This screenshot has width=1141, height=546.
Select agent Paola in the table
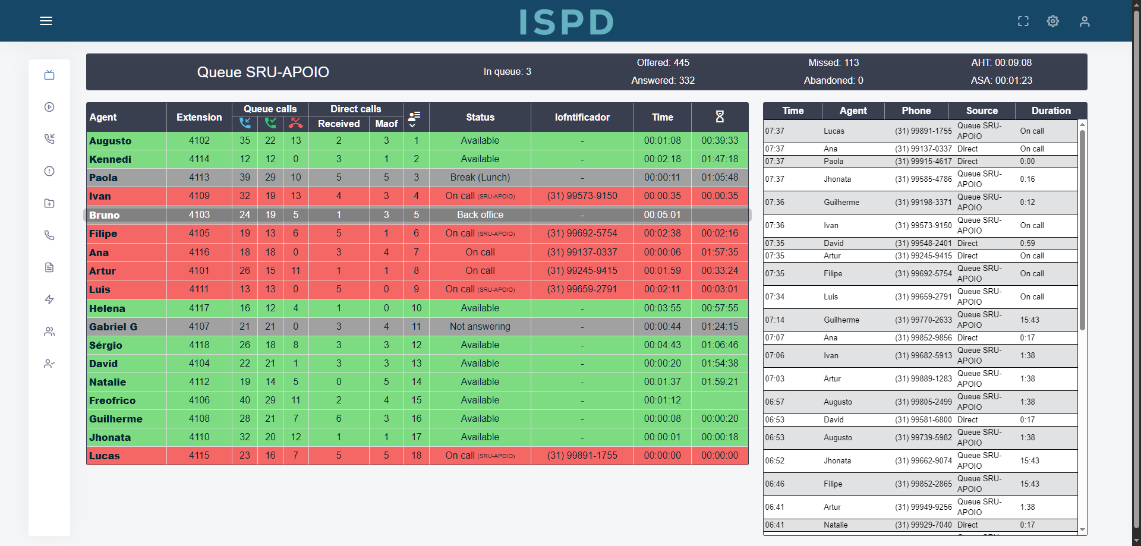103,178
